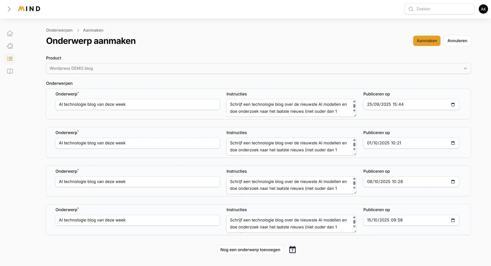
Task: Click the scrollbar thumb of the second Instructies box
Action: 354,145
